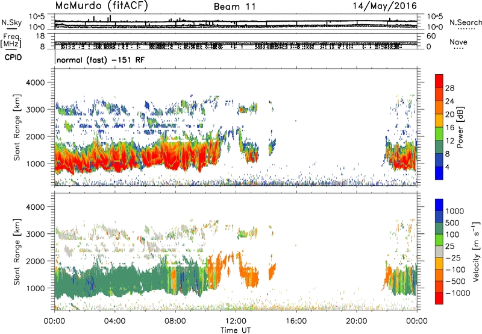Click the date '14/May/2016'
482x334 pixels.
coord(384,6)
